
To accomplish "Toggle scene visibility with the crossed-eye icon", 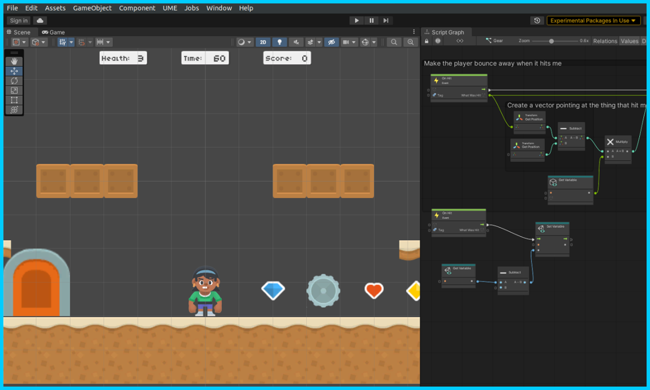I will (331, 42).
